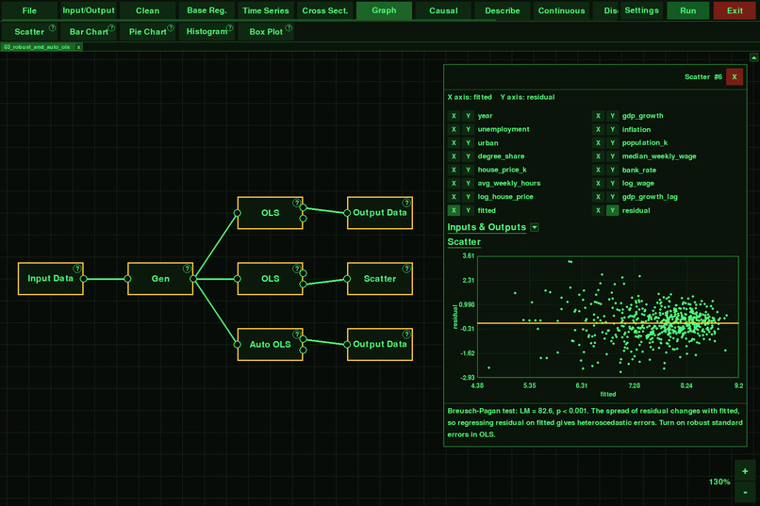Add a Histogram node
760x506 pixels.
pyautogui.click(x=207, y=32)
